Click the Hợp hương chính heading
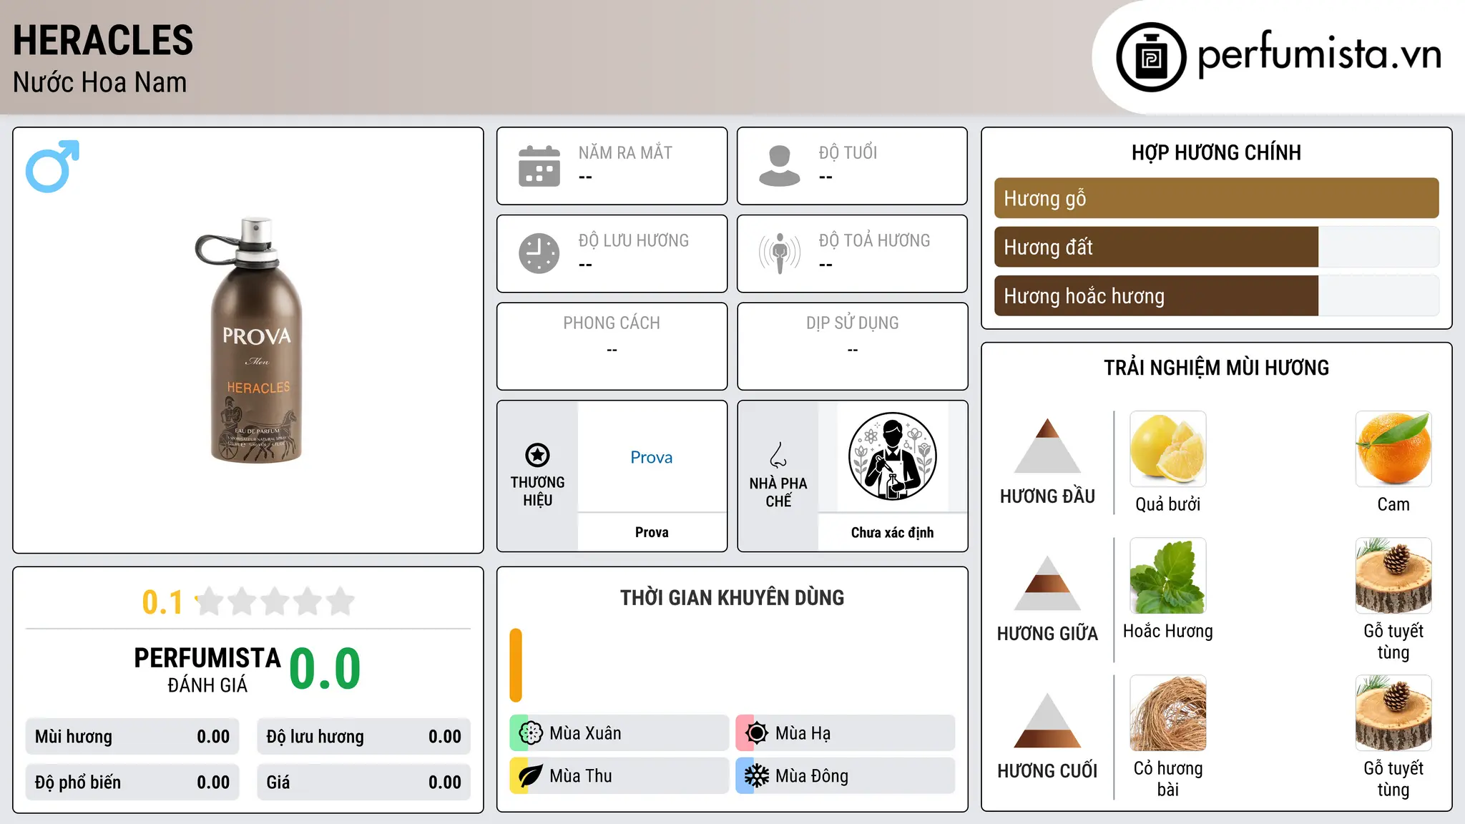This screenshot has height=824, width=1465. click(x=1217, y=152)
